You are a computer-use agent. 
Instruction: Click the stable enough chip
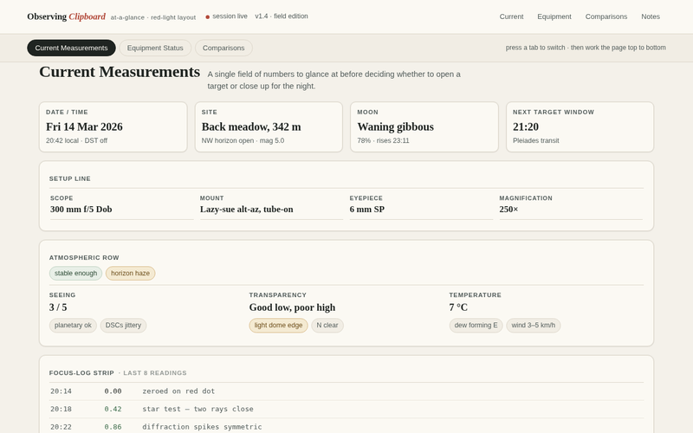point(75,273)
